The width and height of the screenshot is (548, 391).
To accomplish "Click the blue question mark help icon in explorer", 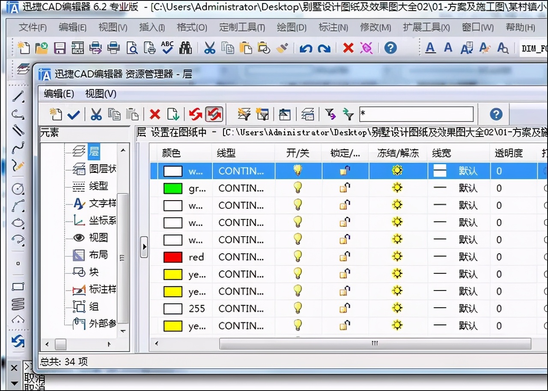I will tap(496, 114).
